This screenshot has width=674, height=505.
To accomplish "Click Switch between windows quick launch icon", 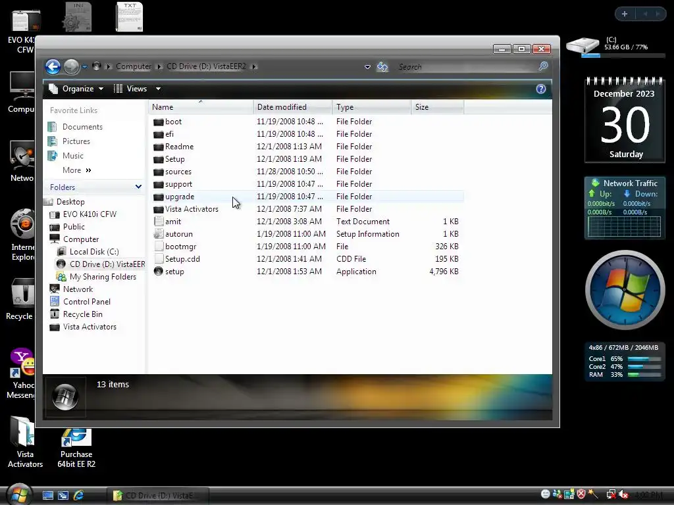I will (x=63, y=496).
